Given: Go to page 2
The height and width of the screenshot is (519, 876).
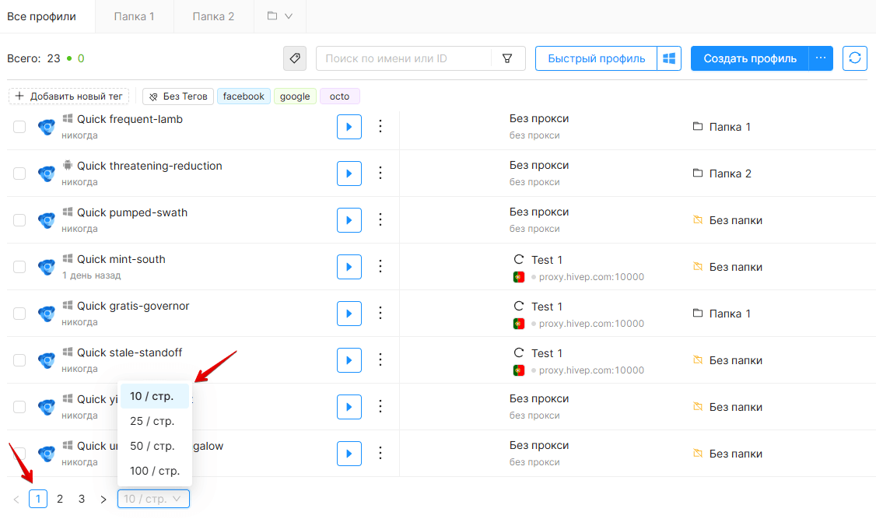Looking at the screenshot, I should tap(60, 499).
